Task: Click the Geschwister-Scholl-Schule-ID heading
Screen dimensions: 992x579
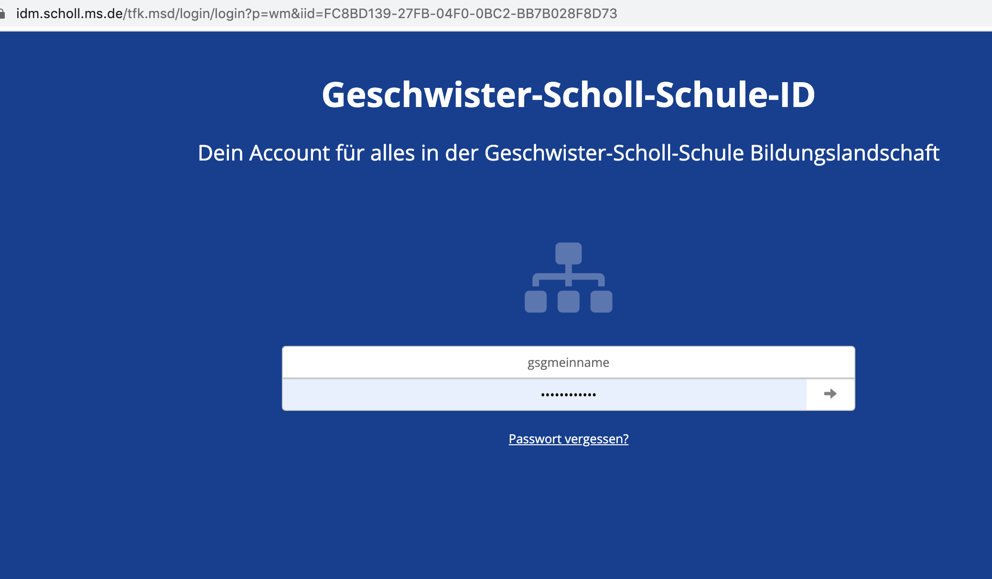Action: 568,95
